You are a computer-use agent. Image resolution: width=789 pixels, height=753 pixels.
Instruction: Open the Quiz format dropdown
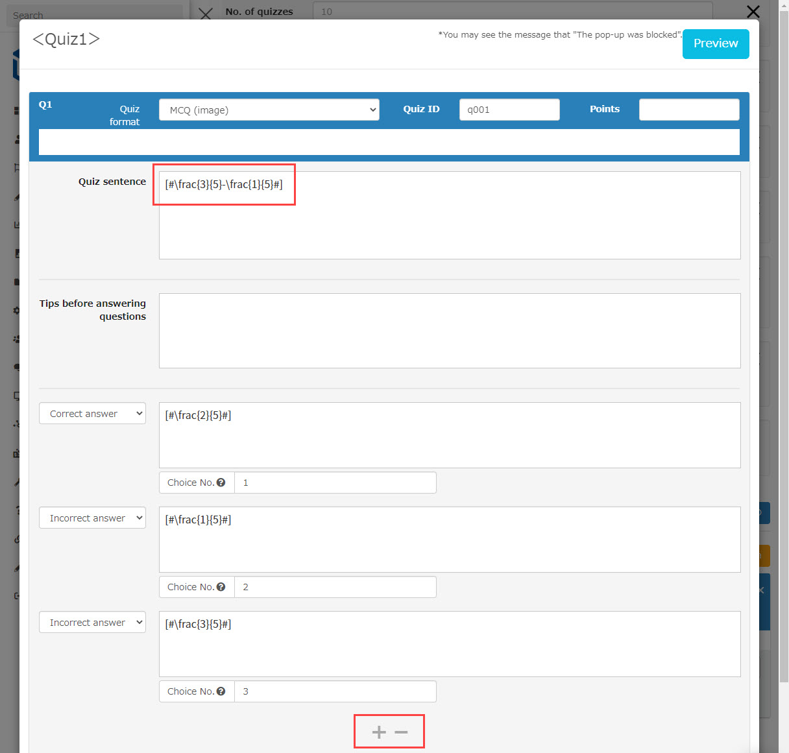269,110
